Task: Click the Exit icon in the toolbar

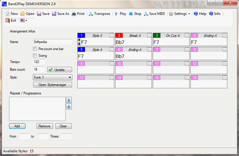Action: (x=8, y=20)
